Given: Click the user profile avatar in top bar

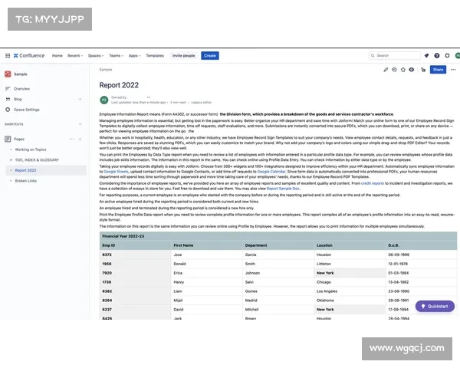Looking at the screenshot, I should (x=458, y=55).
